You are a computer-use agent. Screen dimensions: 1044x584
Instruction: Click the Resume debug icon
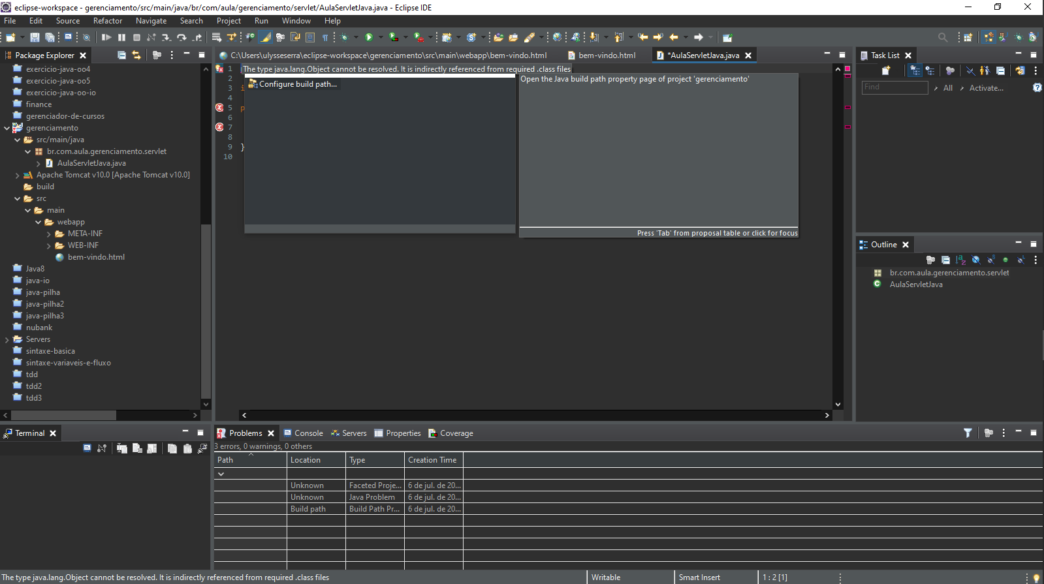(x=106, y=38)
